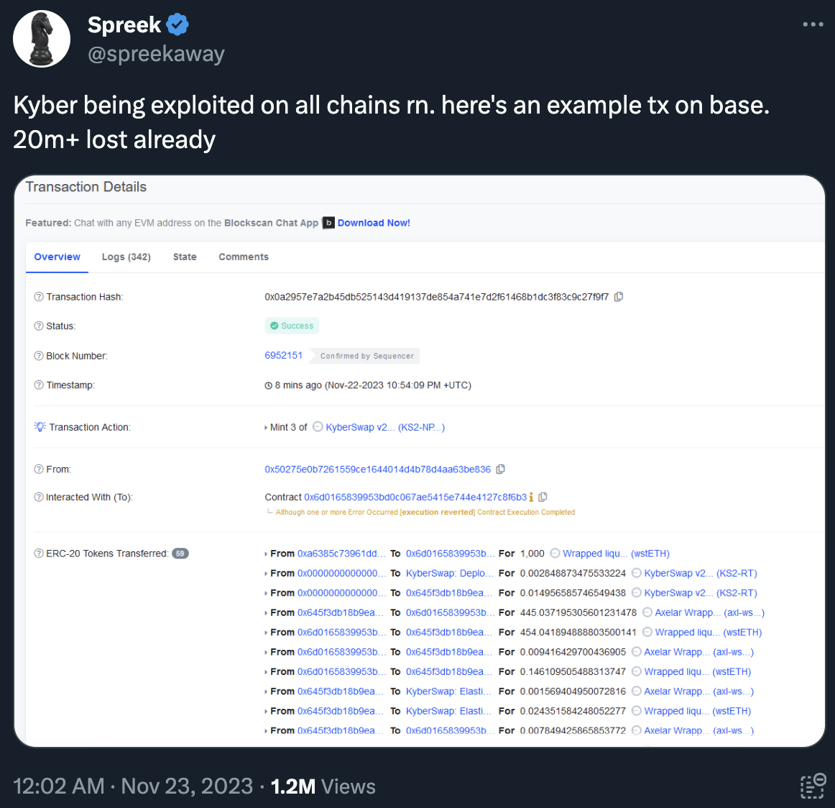This screenshot has height=808, width=835.
Task: Switch to the Logs (342) tab
Action: 126,257
